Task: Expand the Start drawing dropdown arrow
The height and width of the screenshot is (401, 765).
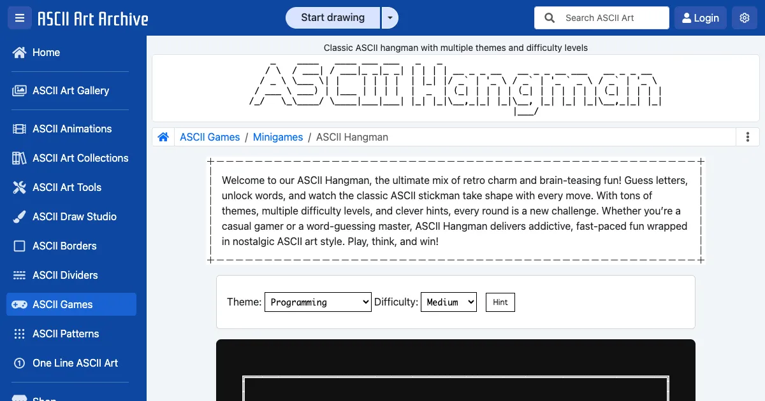Action: pyautogui.click(x=390, y=18)
